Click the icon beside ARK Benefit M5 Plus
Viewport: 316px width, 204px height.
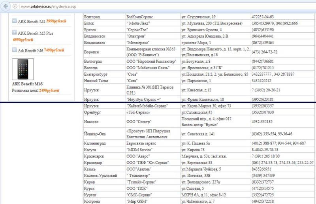click(x=14, y=32)
